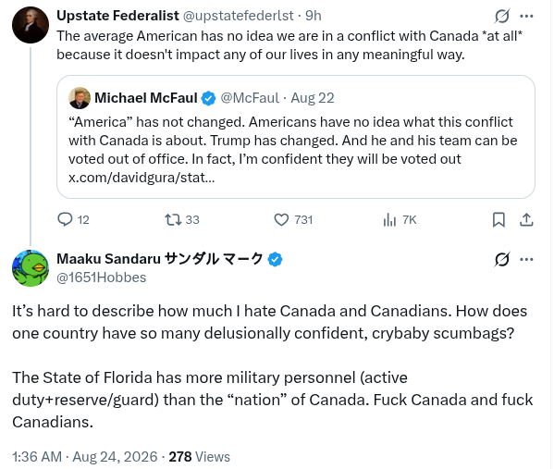Image resolution: width=554 pixels, height=469 pixels.
Task: Open more options on Maaku Sandaru tweet
Action: point(526,259)
